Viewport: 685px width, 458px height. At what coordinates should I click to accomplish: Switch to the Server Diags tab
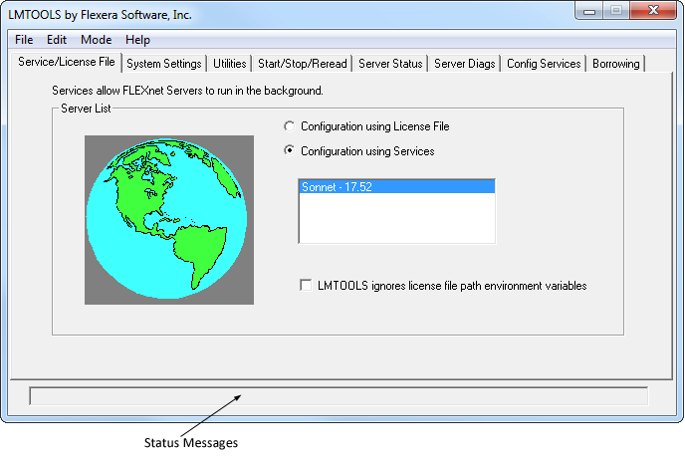(x=464, y=64)
